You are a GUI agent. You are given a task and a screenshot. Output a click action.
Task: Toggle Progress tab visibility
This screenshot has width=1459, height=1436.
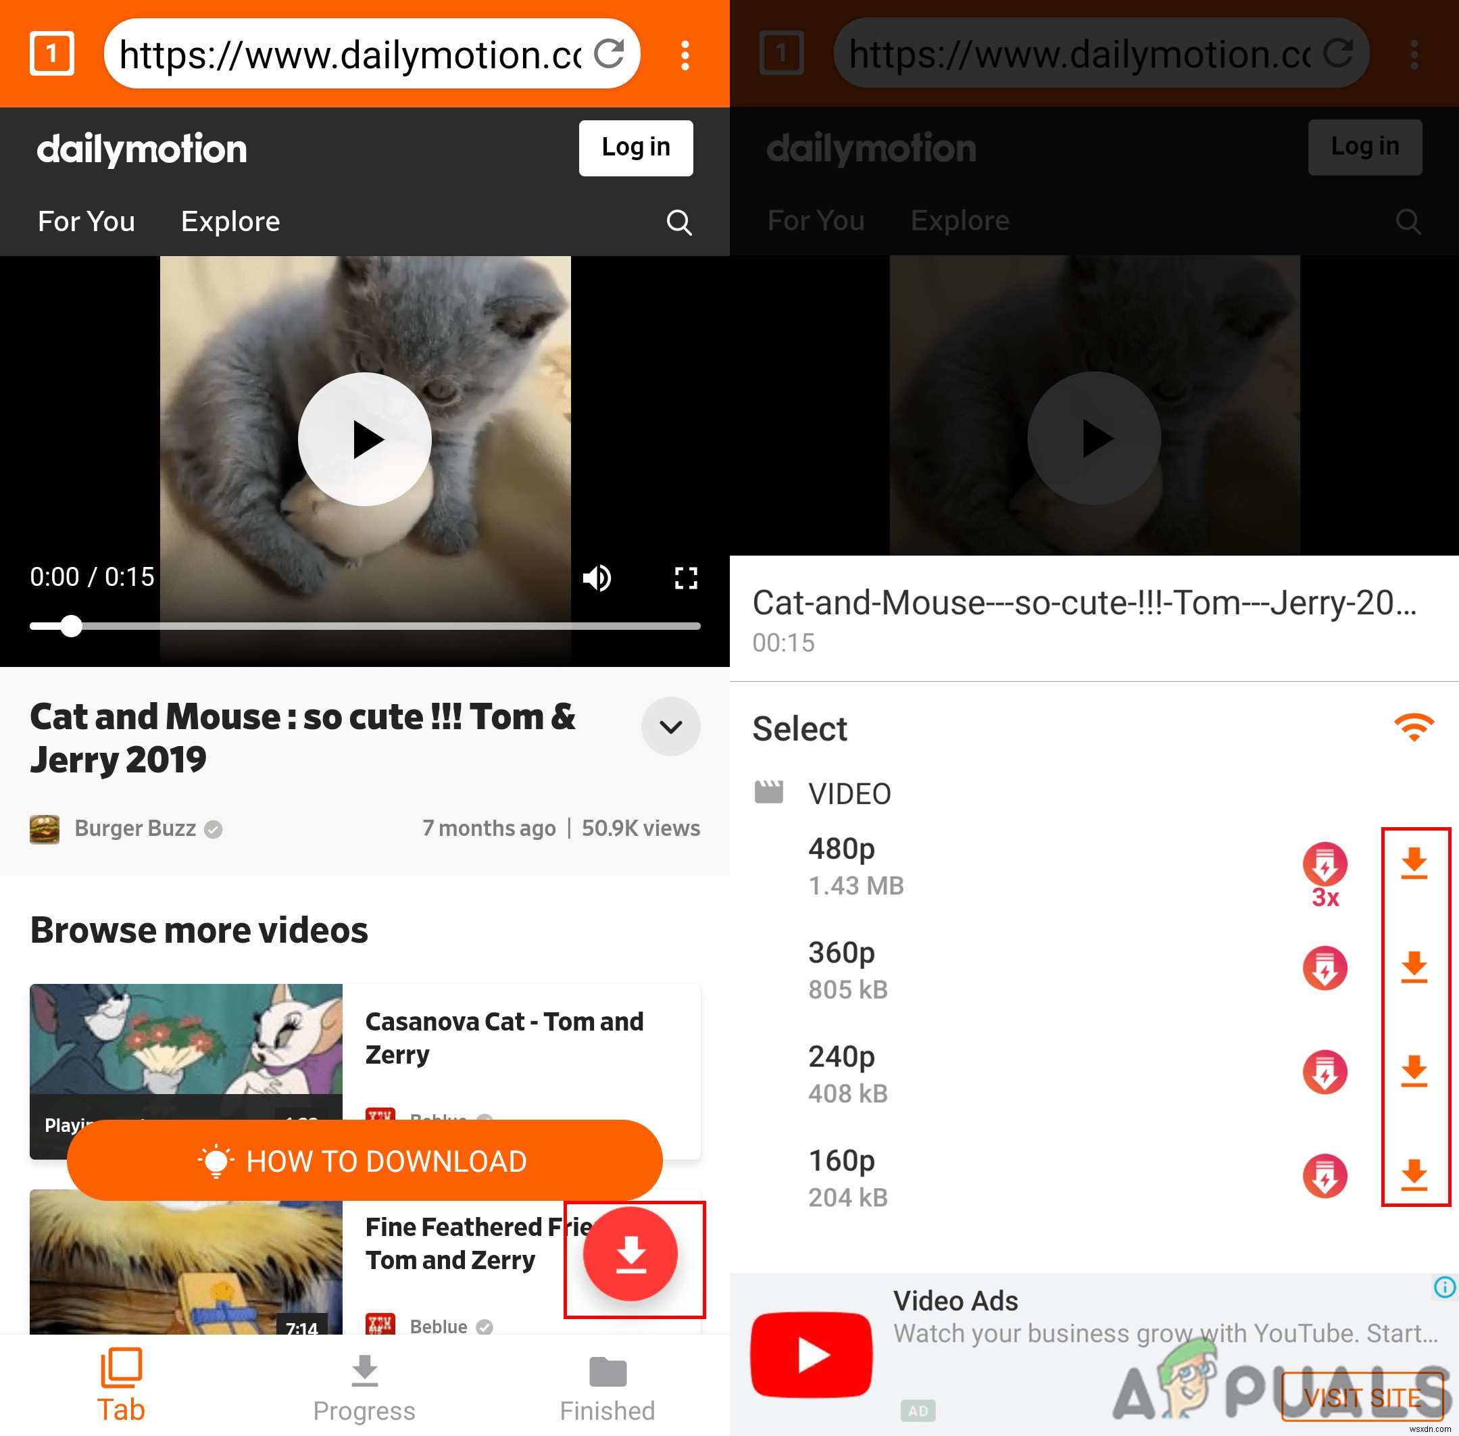coord(364,1381)
